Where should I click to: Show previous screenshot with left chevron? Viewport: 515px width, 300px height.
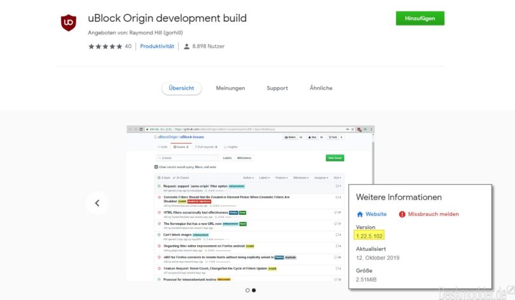pos(97,203)
